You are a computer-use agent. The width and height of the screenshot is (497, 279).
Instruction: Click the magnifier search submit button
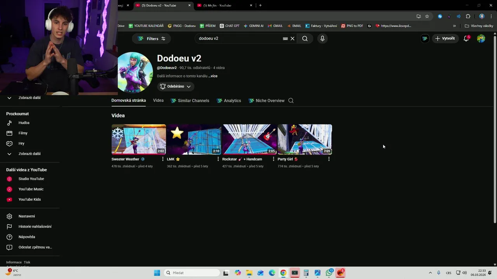click(305, 38)
